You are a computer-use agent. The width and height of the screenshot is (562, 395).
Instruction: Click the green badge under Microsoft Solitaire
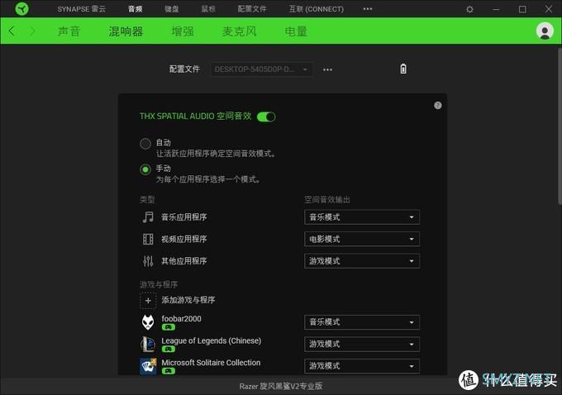[x=168, y=371]
